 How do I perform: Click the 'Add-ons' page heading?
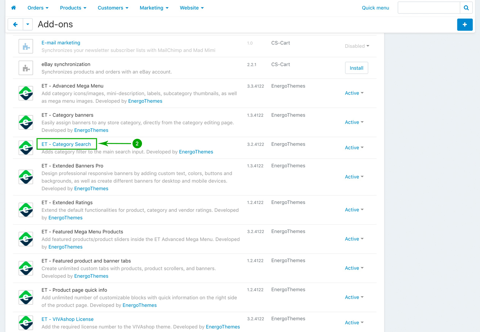point(55,24)
